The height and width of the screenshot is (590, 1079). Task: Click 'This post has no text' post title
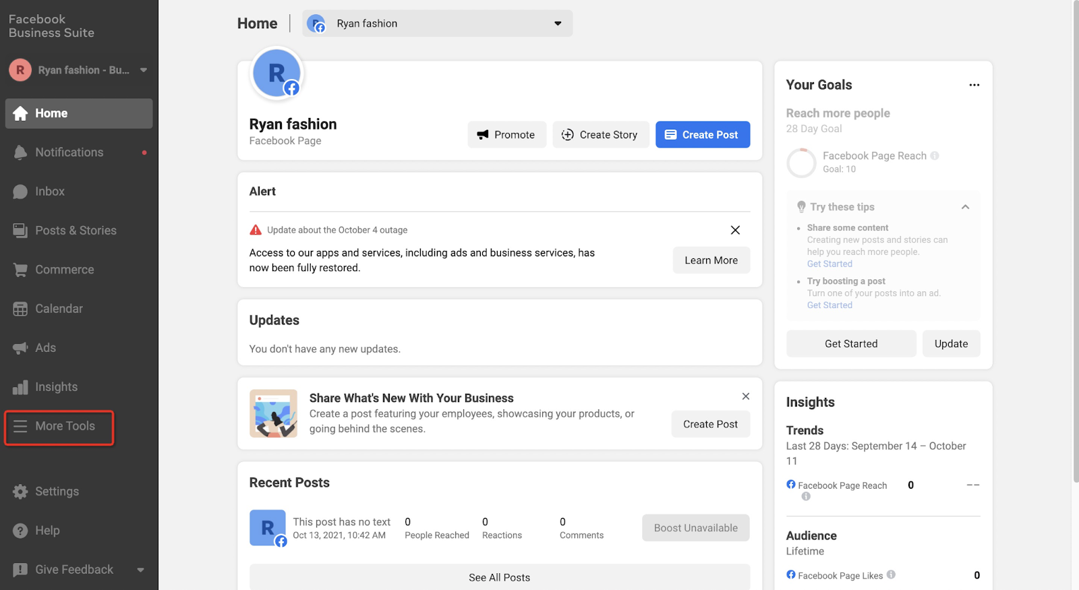click(341, 522)
